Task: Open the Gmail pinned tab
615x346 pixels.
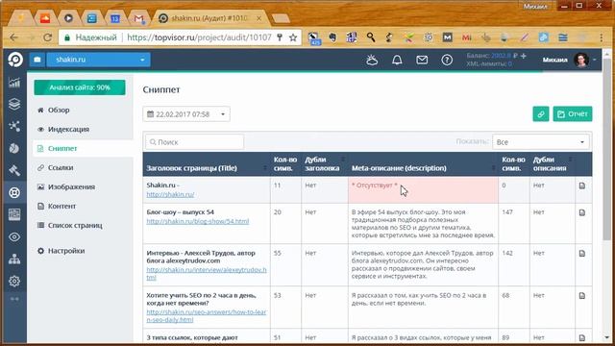Action: pos(138,18)
